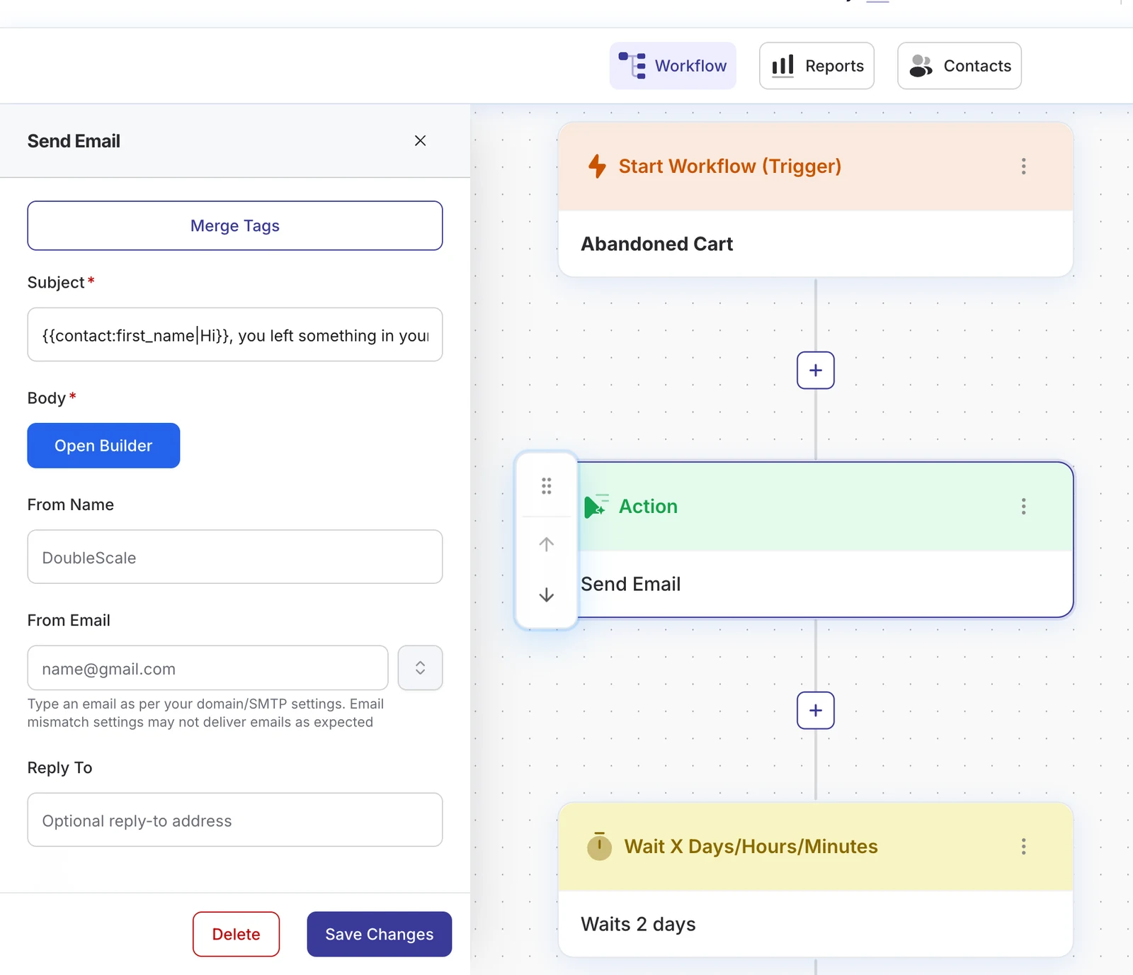Click the lightning bolt trigger icon

click(x=598, y=167)
